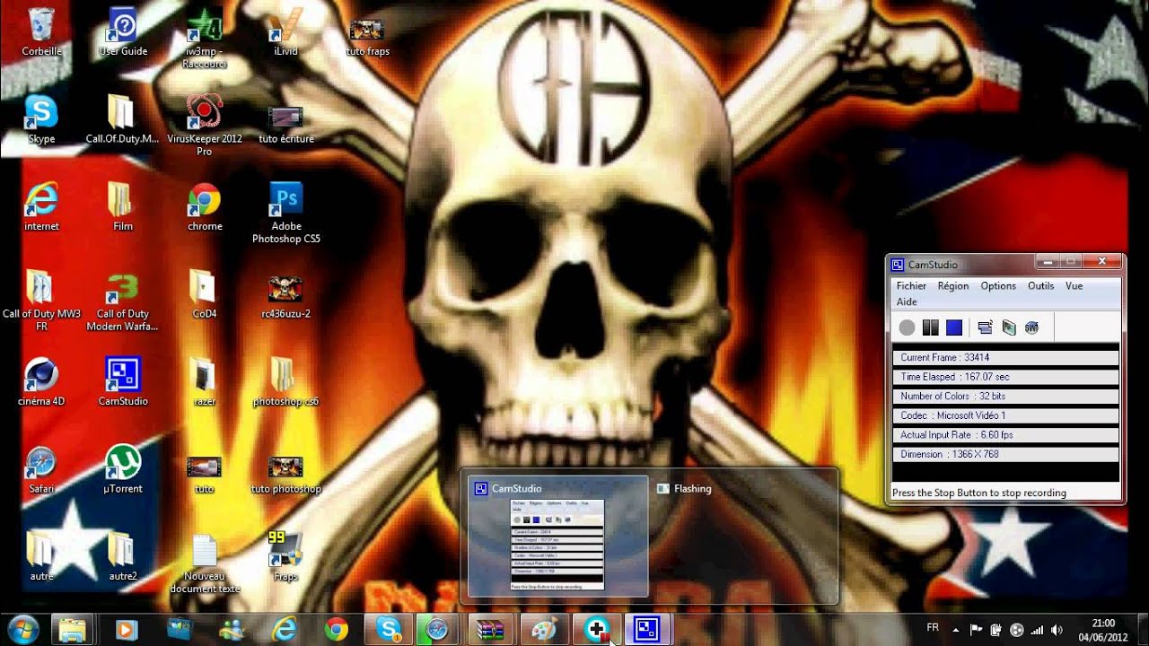Image resolution: width=1149 pixels, height=646 pixels.
Task: Open the screen annotations icon in CamStudio toolbar
Action: pyautogui.click(x=1009, y=327)
